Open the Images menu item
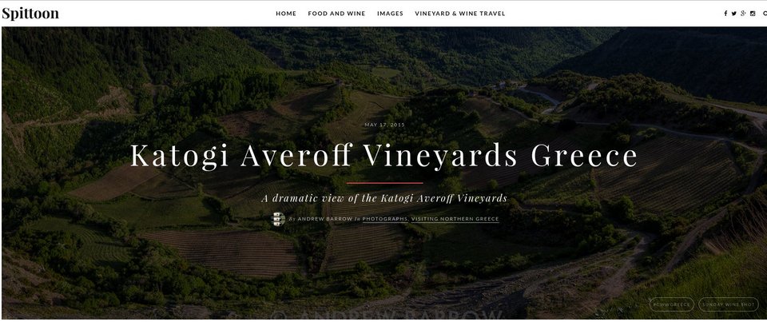Screen dimensions: 767x322 390,14
